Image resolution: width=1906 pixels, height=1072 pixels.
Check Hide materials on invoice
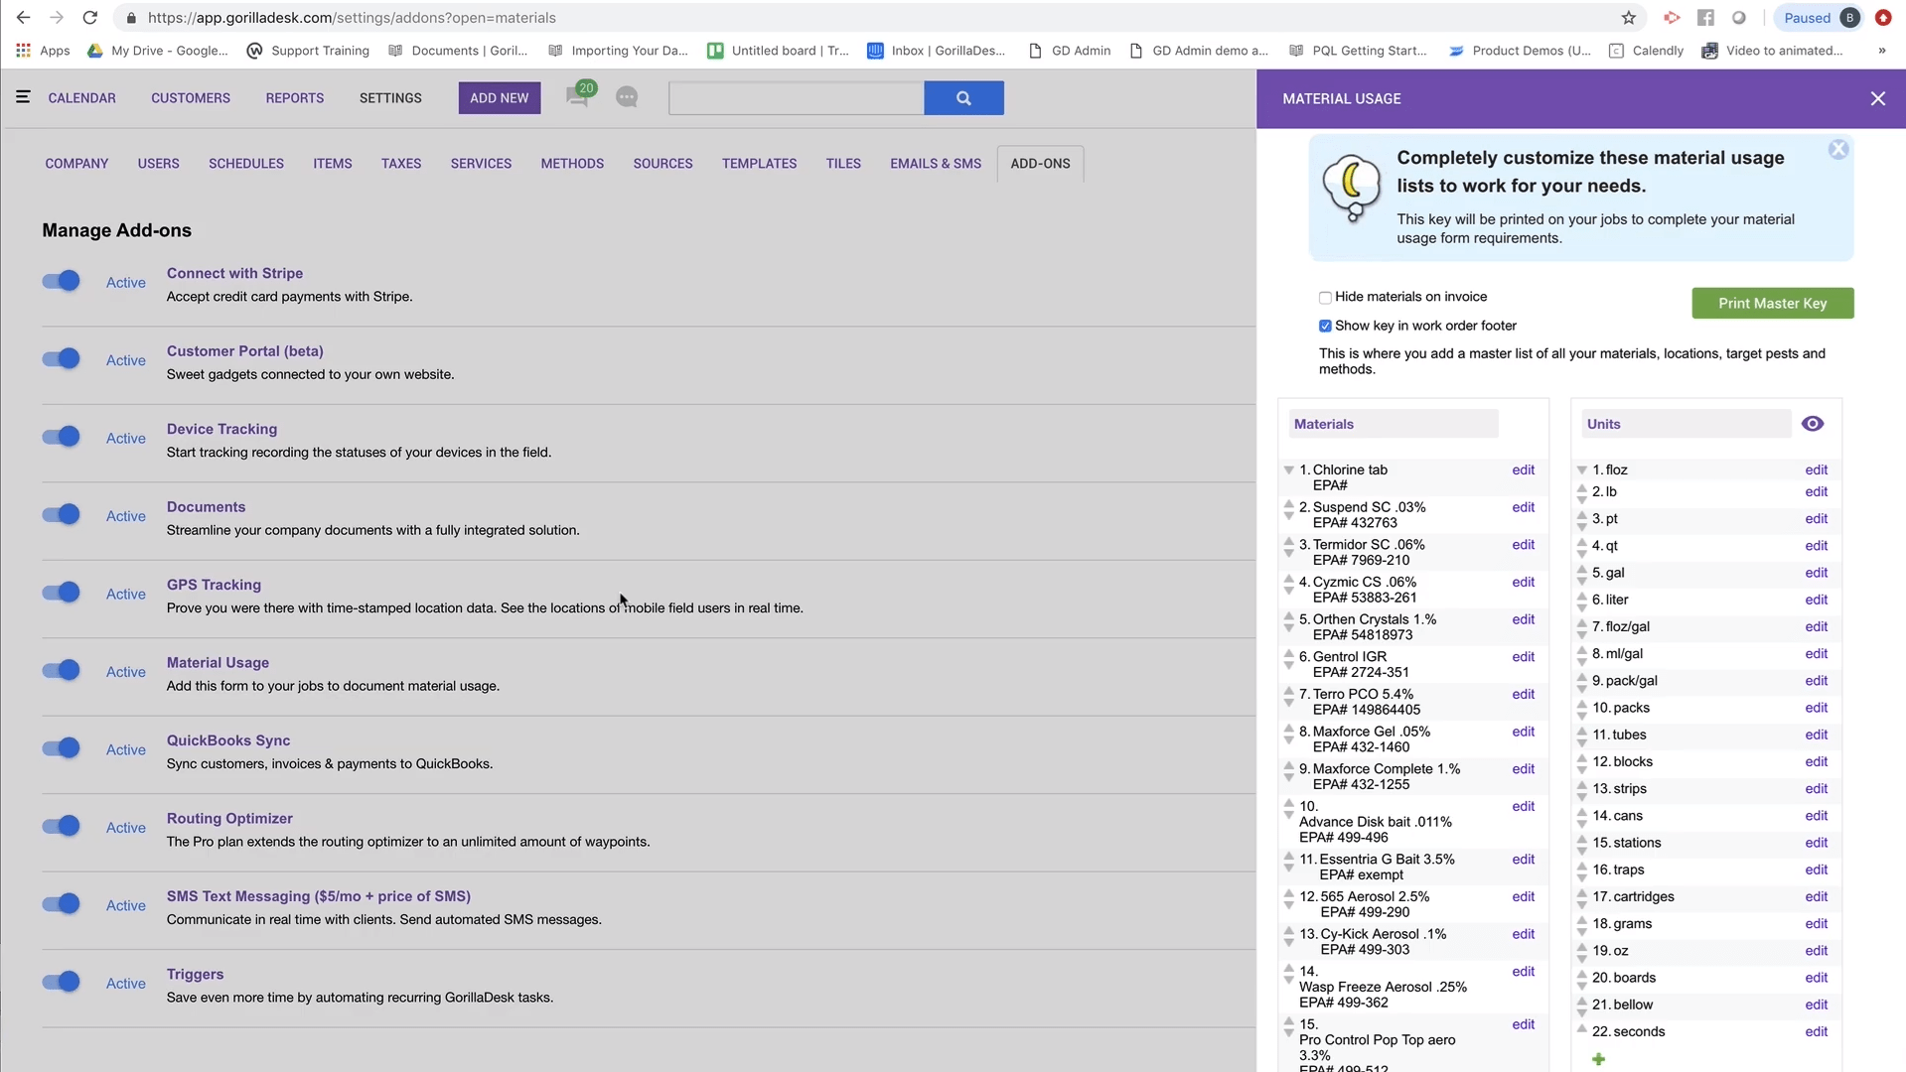[1325, 298]
